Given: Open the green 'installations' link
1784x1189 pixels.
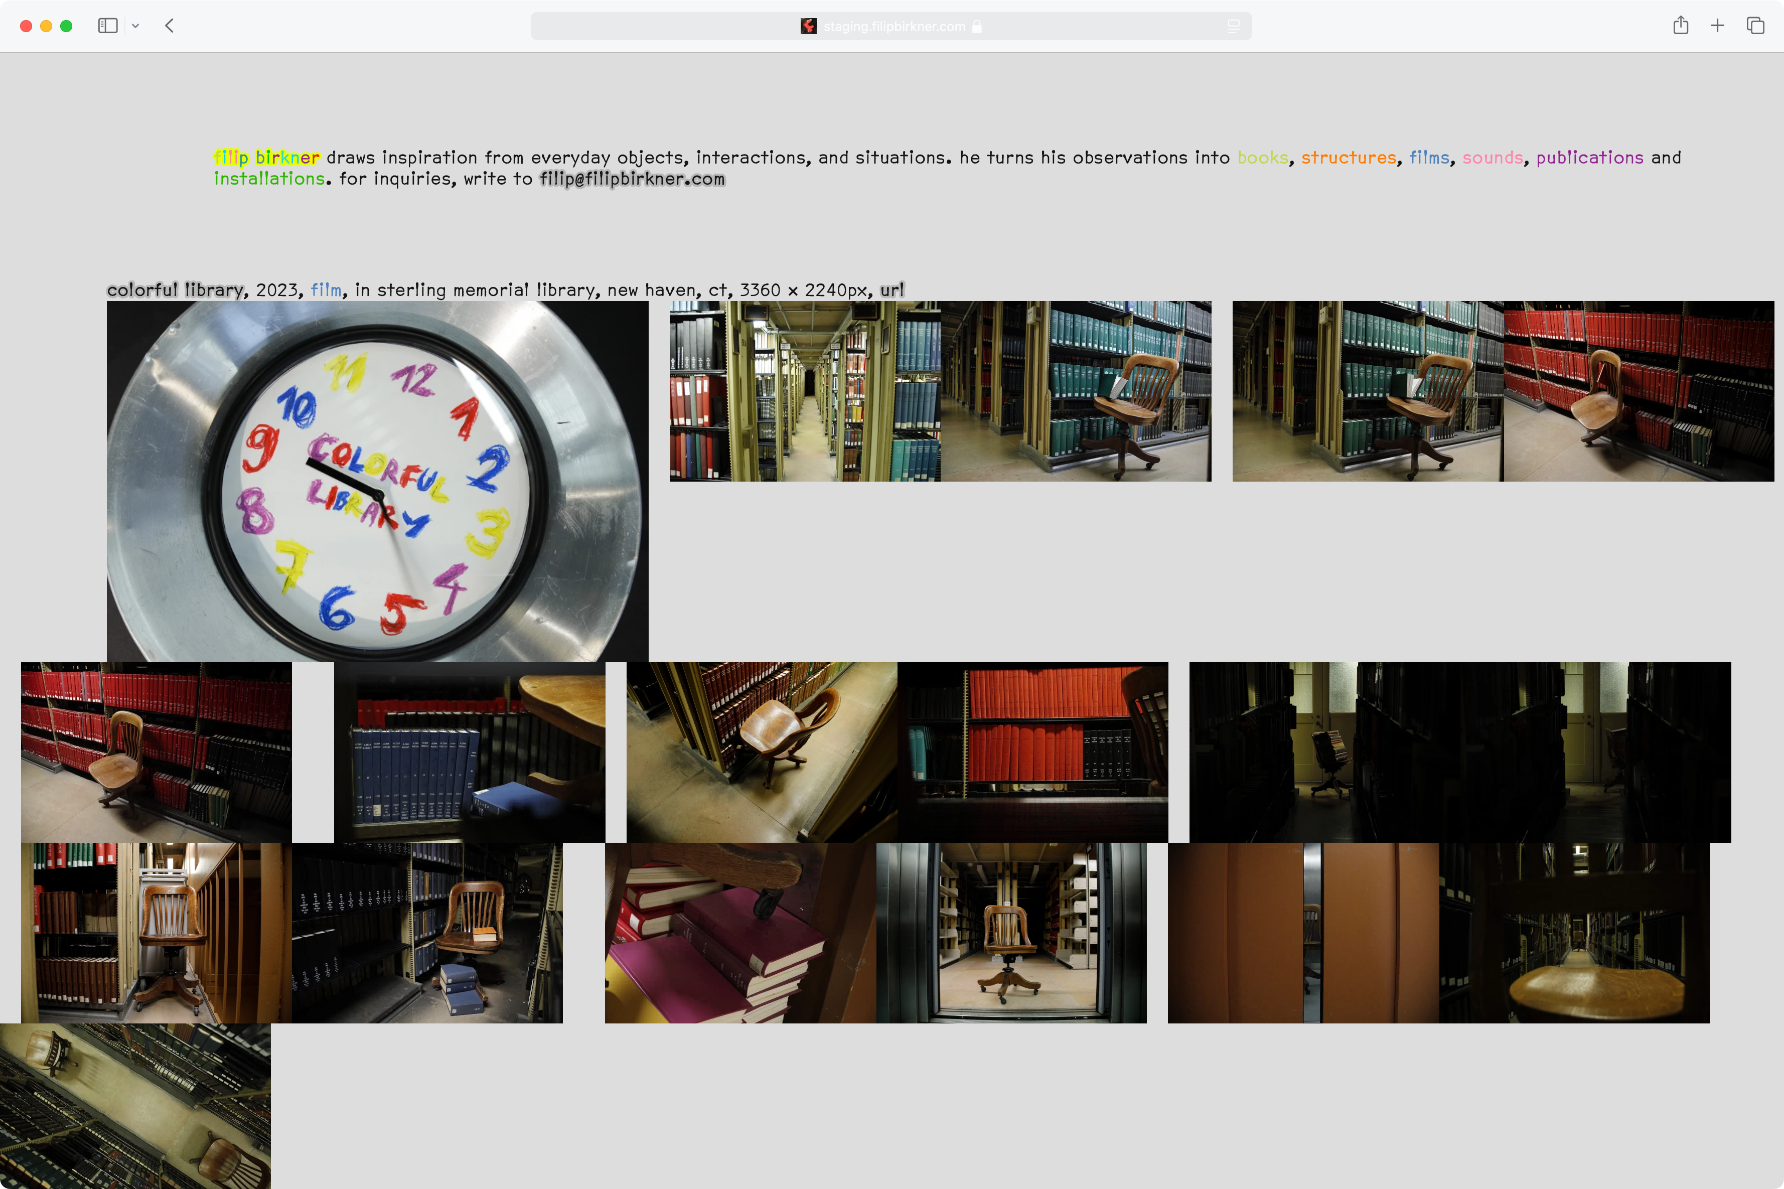Looking at the screenshot, I should (269, 179).
